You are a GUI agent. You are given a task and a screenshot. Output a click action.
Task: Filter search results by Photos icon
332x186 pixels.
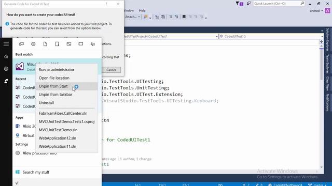pos(69,44)
